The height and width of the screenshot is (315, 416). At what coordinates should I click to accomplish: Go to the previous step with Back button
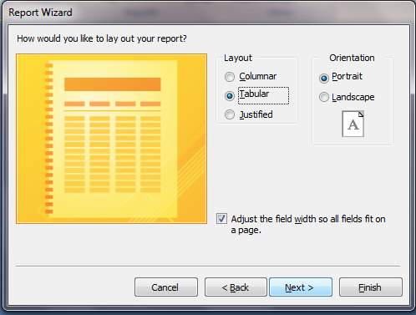tap(236, 287)
